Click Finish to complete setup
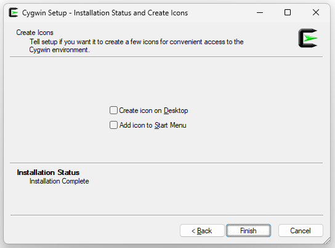This screenshot has height=248, width=335. [248, 231]
